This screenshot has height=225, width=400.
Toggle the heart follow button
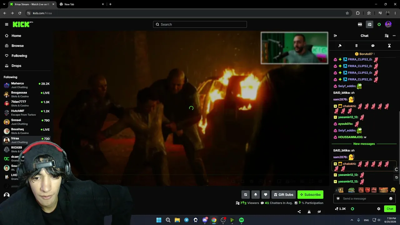point(266,195)
